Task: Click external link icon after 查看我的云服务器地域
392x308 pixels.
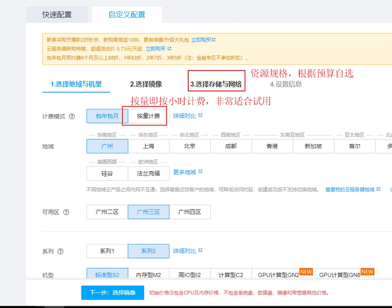Action: coord(378,190)
